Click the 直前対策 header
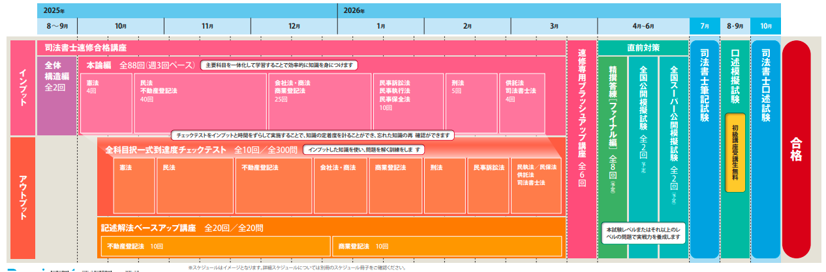 coord(643,48)
